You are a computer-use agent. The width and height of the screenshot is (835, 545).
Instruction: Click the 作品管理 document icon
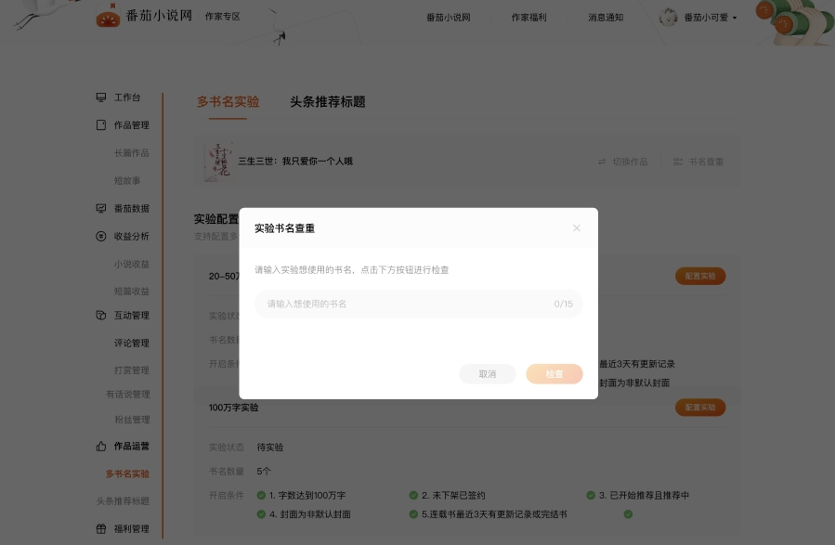pyautogui.click(x=101, y=125)
